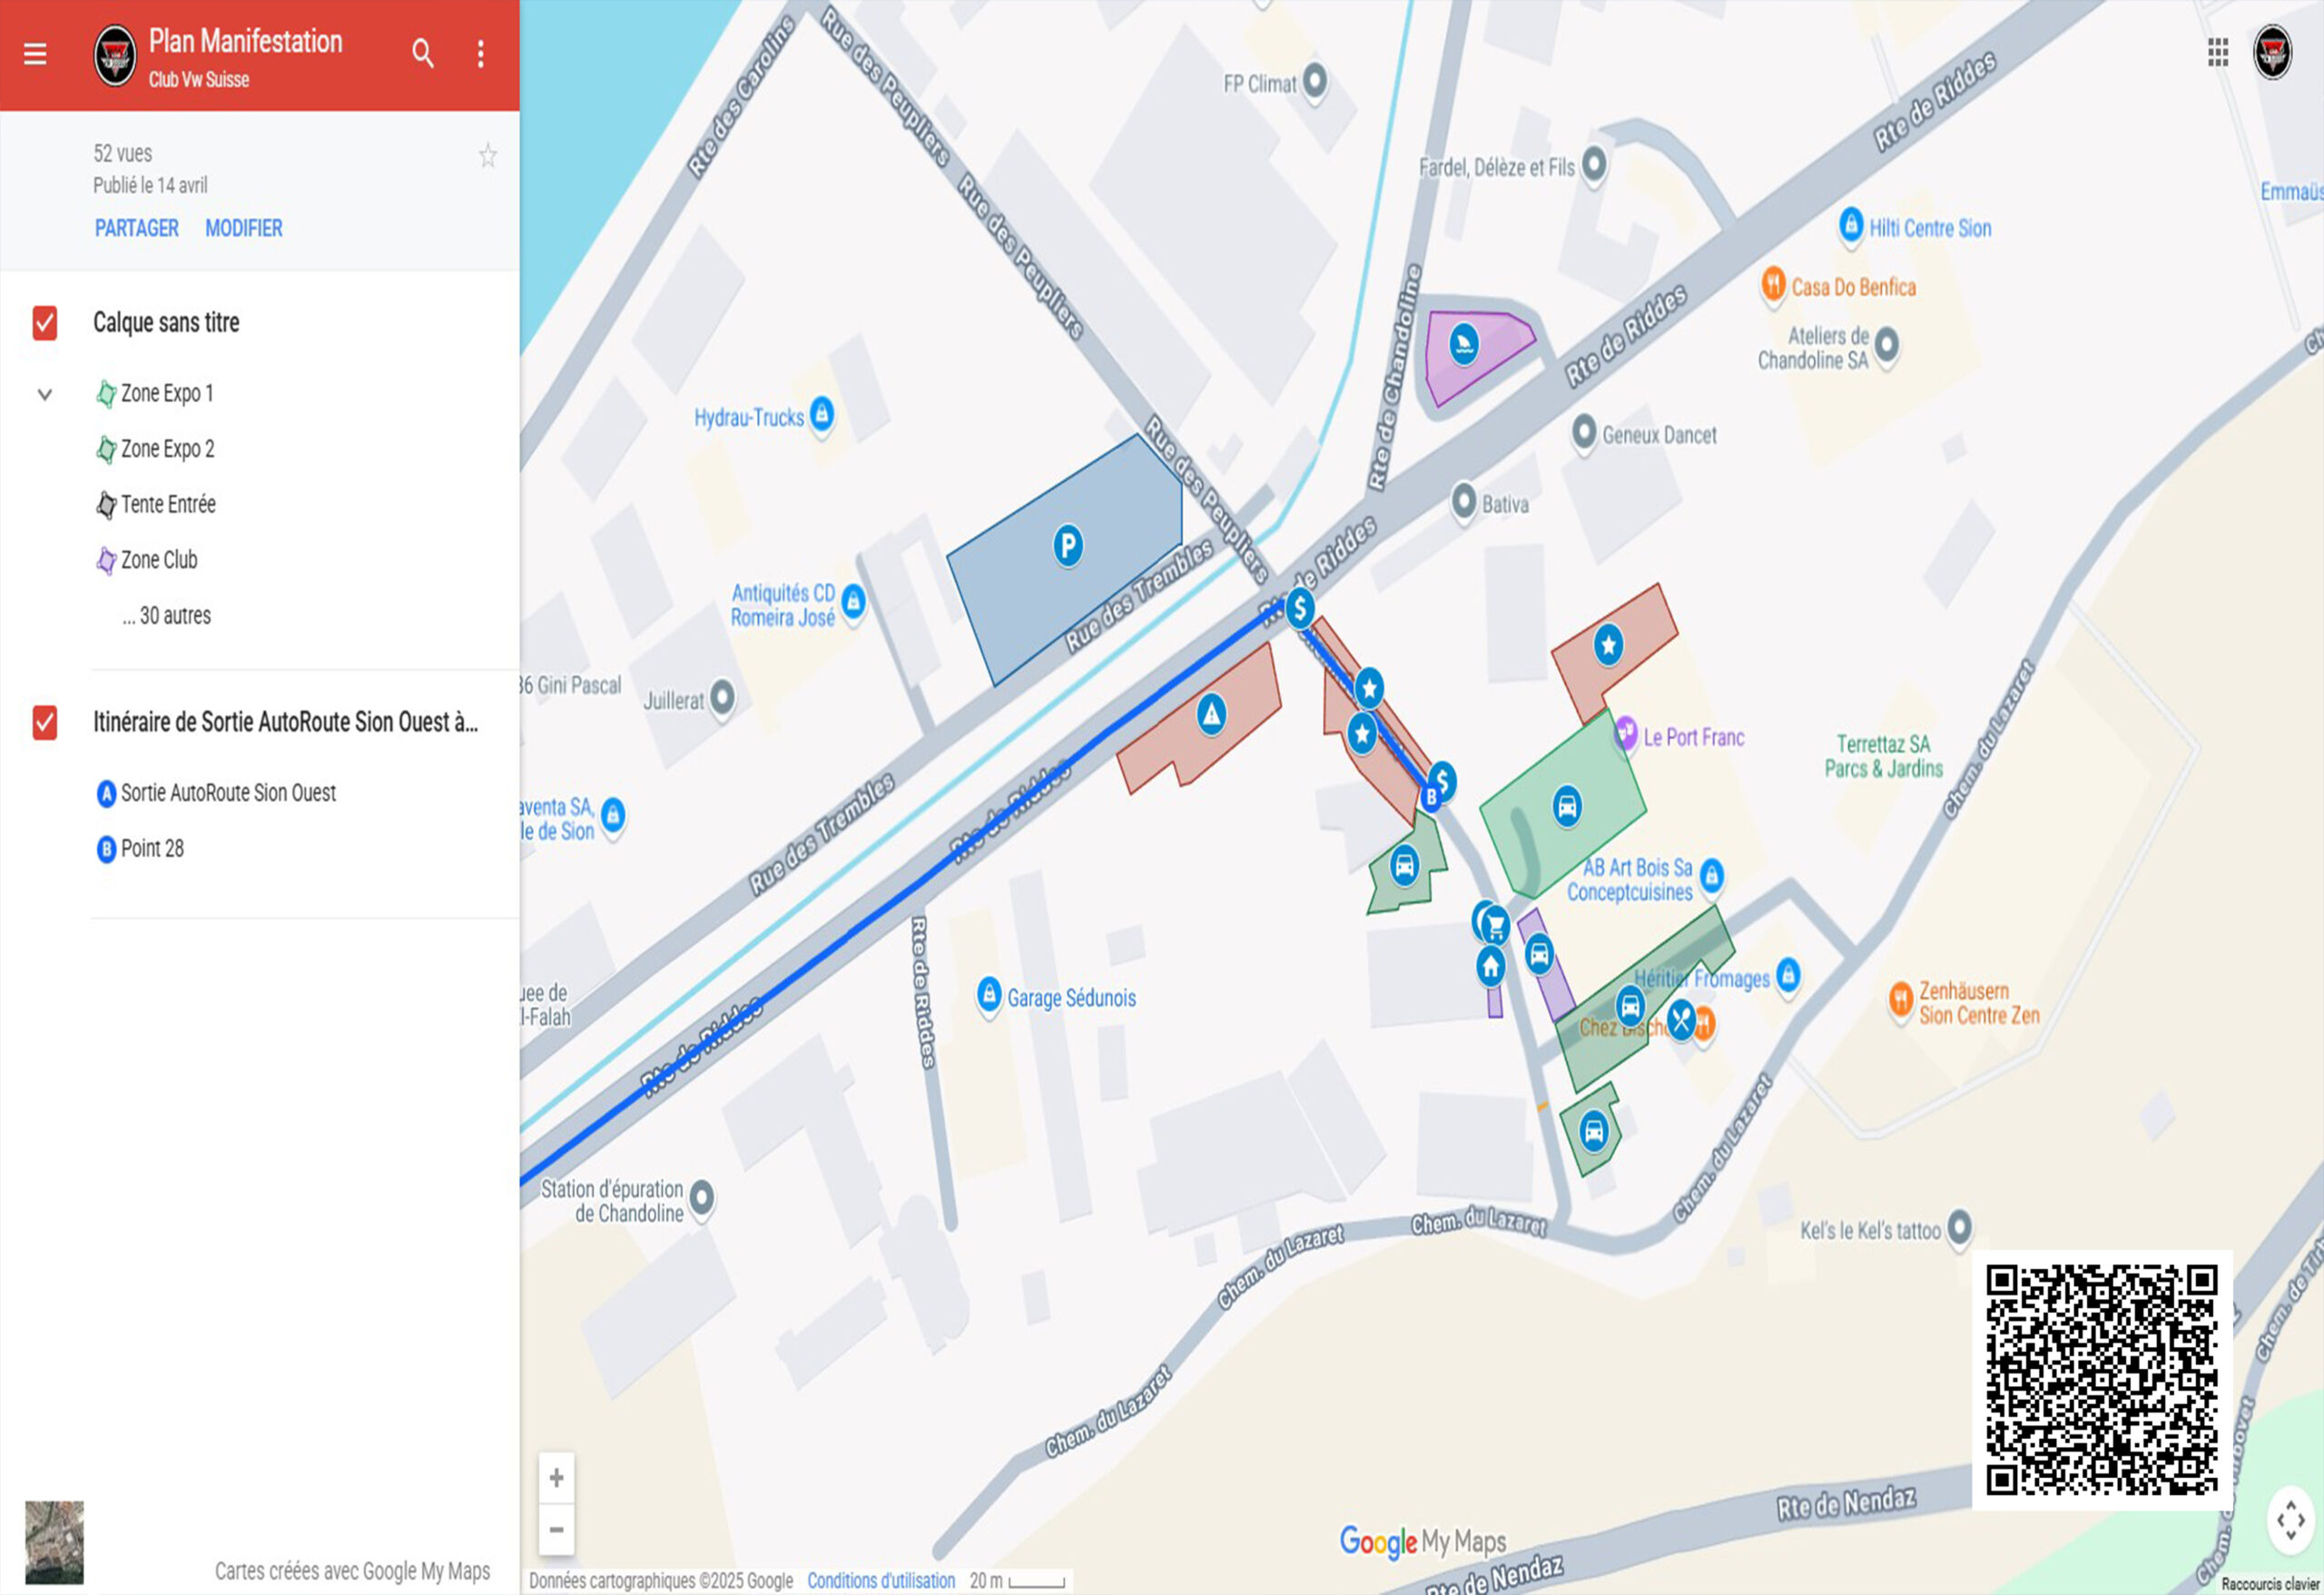This screenshot has width=2324, height=1595.
Task: Collapse the layer items chevron
Action: (45, 394)
